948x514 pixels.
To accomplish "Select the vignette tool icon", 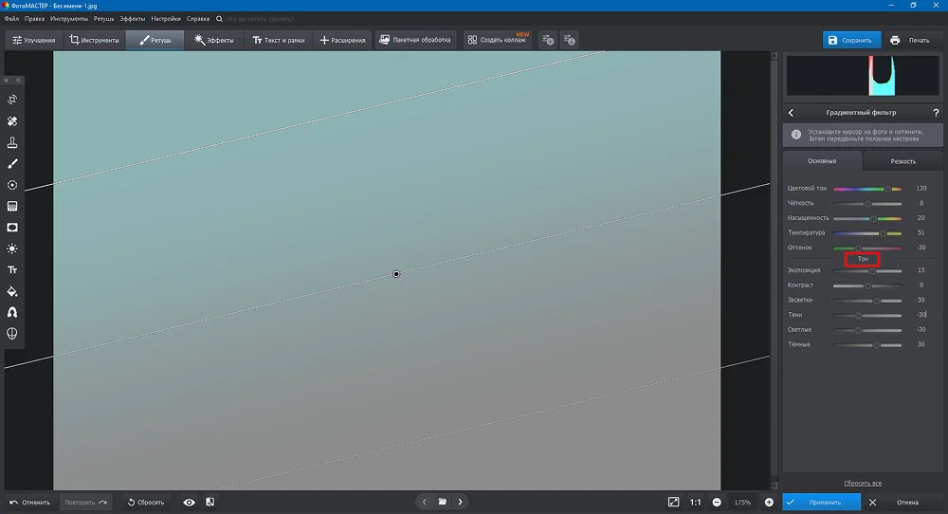I will coord(12,228).
